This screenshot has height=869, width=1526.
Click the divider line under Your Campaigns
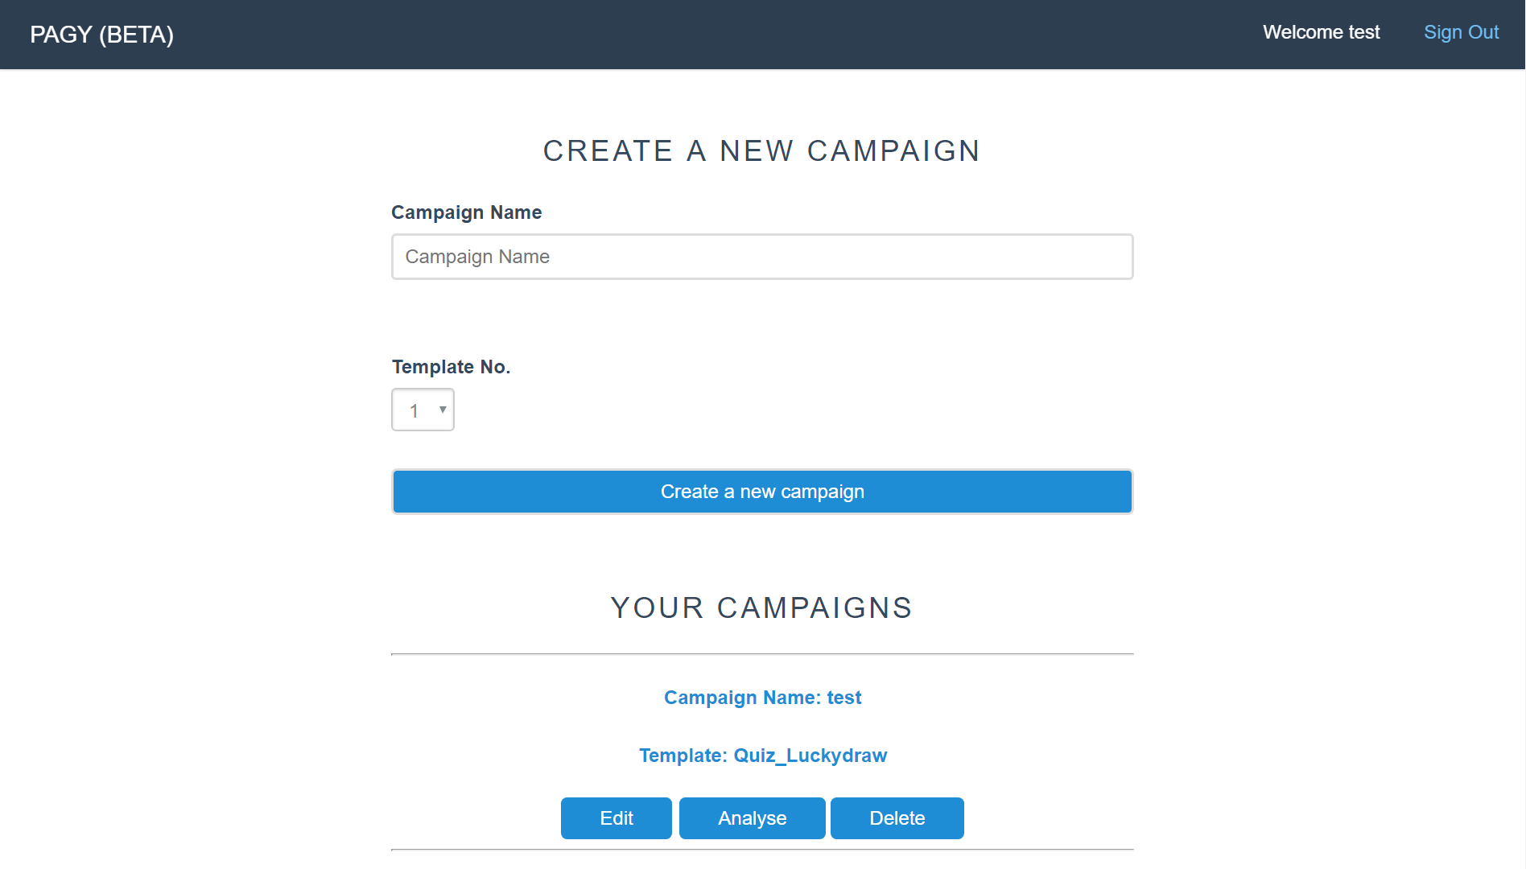(761, 654)
